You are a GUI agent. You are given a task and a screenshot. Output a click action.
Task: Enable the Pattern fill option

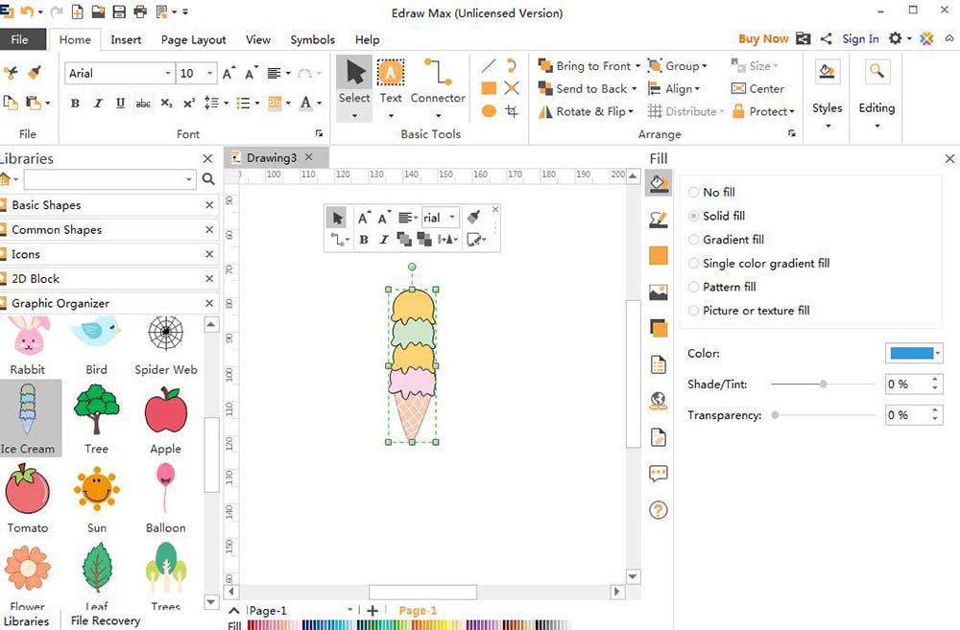(694, 287)
